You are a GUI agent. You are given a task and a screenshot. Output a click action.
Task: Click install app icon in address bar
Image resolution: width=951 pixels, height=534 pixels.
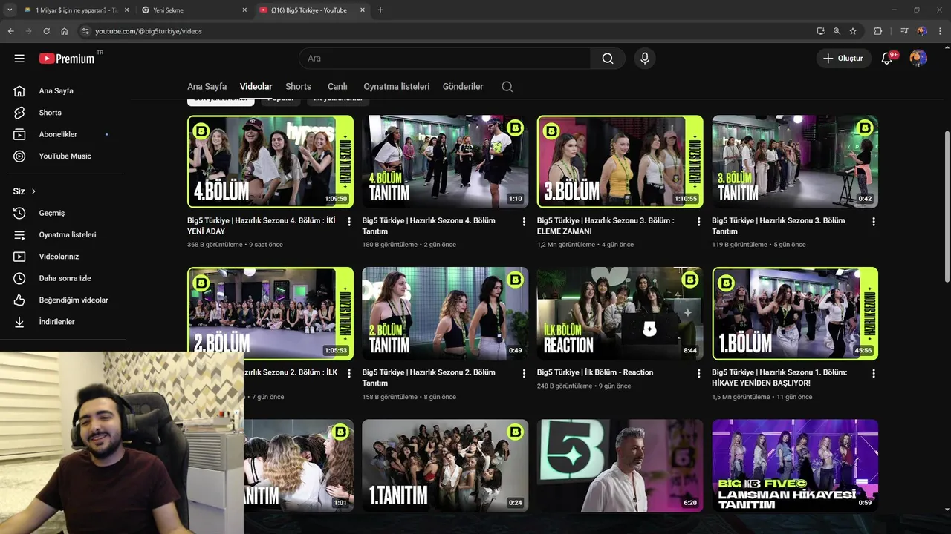pyautogui.click(x=821, y=31)
